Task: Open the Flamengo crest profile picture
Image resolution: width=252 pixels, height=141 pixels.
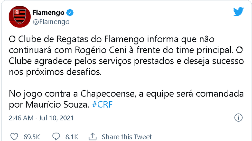Action: click(x=19, y=17)
